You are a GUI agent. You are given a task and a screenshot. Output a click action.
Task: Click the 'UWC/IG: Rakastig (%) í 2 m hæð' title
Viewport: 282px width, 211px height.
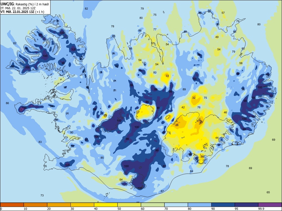25,4
